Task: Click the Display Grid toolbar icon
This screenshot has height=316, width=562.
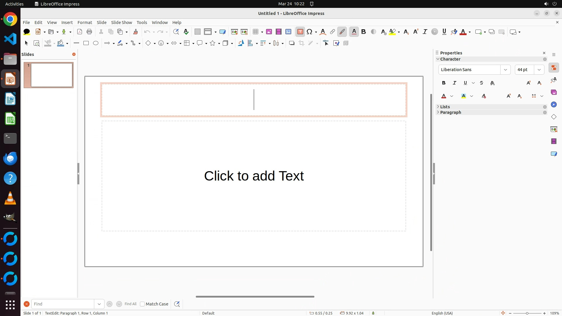Action: 198,32
